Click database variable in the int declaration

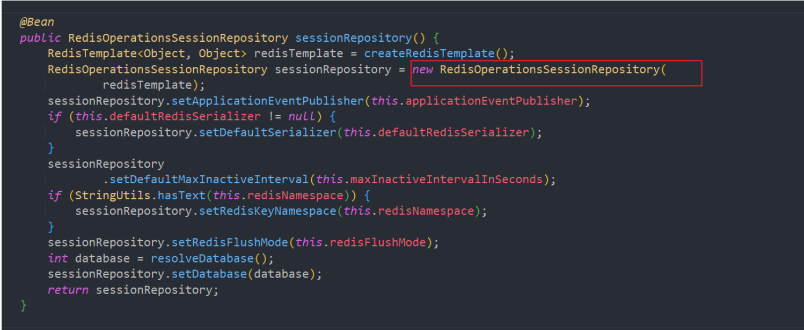pos(103,259)
